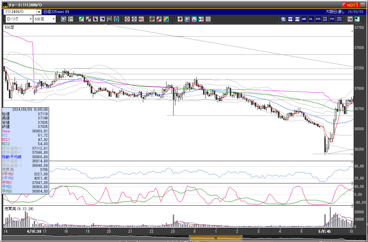Click the 移動平均線 36980.60 row
The image size is (368, 242).
coord(25,157)
